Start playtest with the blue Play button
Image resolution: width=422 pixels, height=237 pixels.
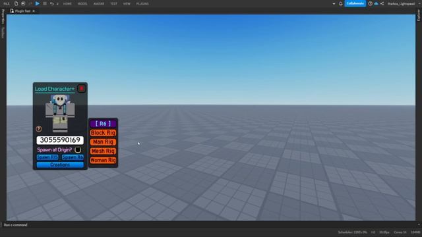[x=38, y=4]
